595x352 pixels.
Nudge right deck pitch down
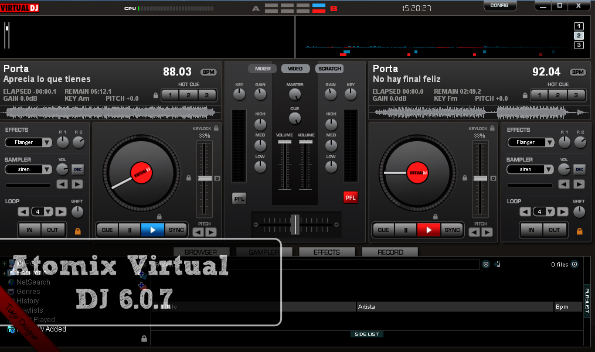474,232
